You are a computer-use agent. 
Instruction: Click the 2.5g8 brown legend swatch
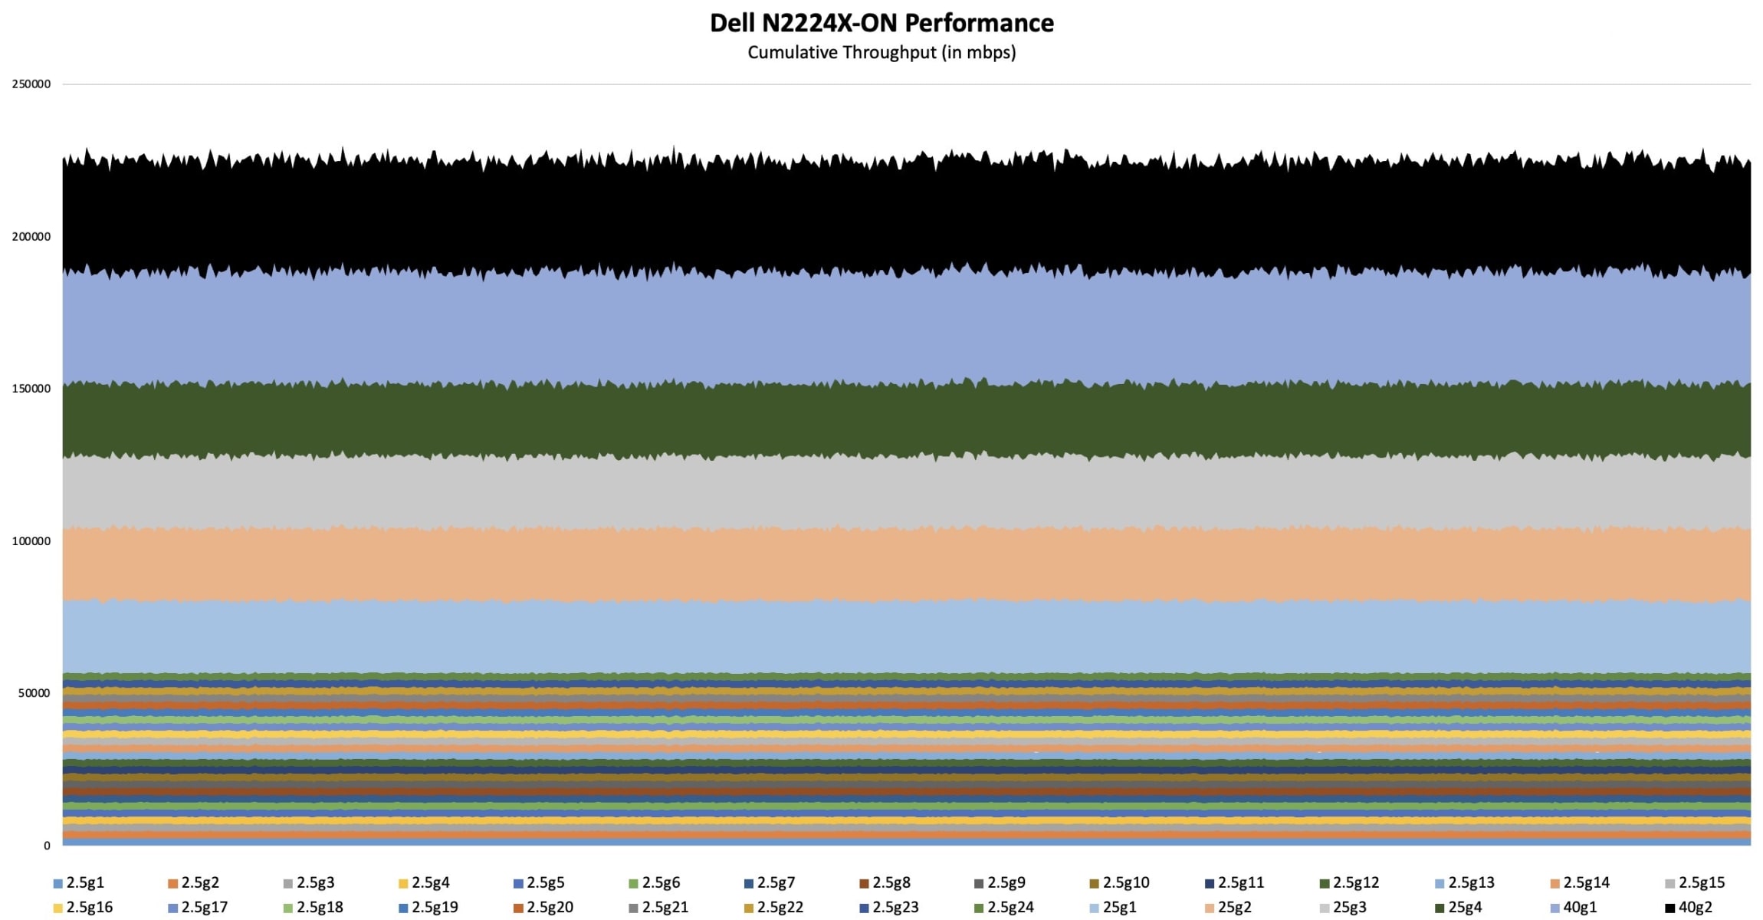point(864,884)
